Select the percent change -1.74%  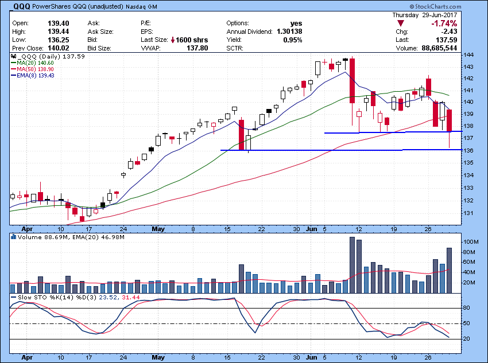[444, 24]
